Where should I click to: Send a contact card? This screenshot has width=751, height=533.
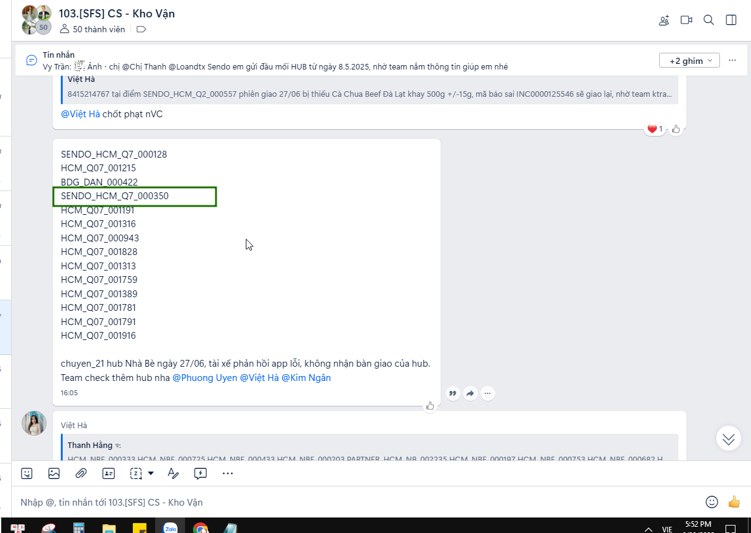109,473
